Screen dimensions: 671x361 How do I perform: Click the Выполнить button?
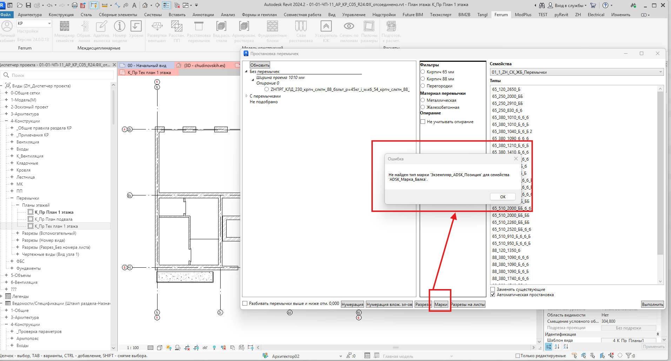point(652,304)
